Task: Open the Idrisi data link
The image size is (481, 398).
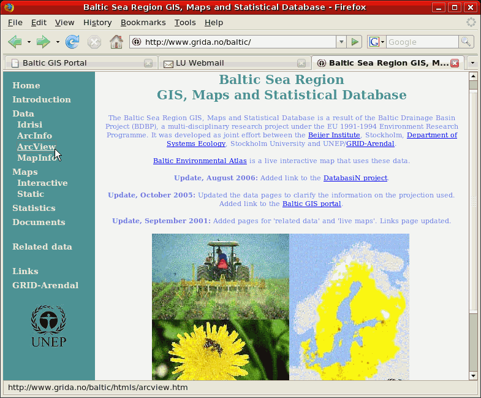Action: point(30,124)
